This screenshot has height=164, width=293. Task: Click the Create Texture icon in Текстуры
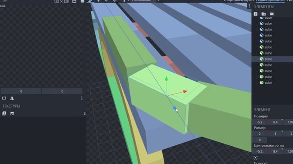[x=12, y=113]
